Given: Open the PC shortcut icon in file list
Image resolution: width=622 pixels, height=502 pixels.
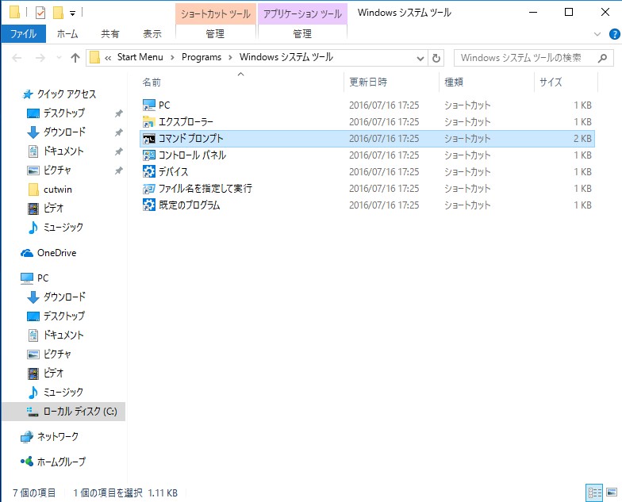Looking at the screenshot, I should tap(149, 105).
